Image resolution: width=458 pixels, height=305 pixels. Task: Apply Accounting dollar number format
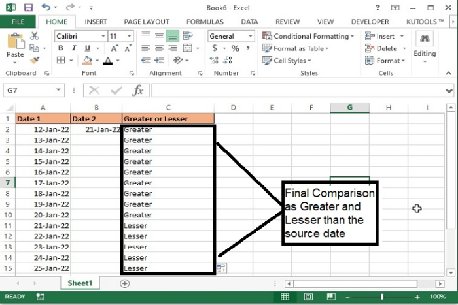[215, 48]
